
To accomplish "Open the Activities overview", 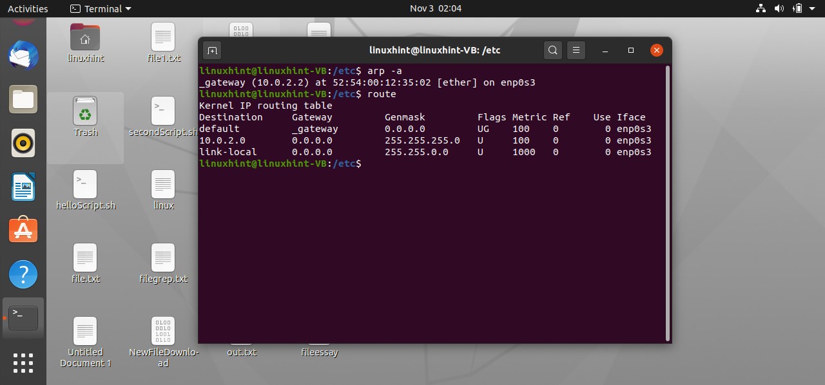I will 28,9.
